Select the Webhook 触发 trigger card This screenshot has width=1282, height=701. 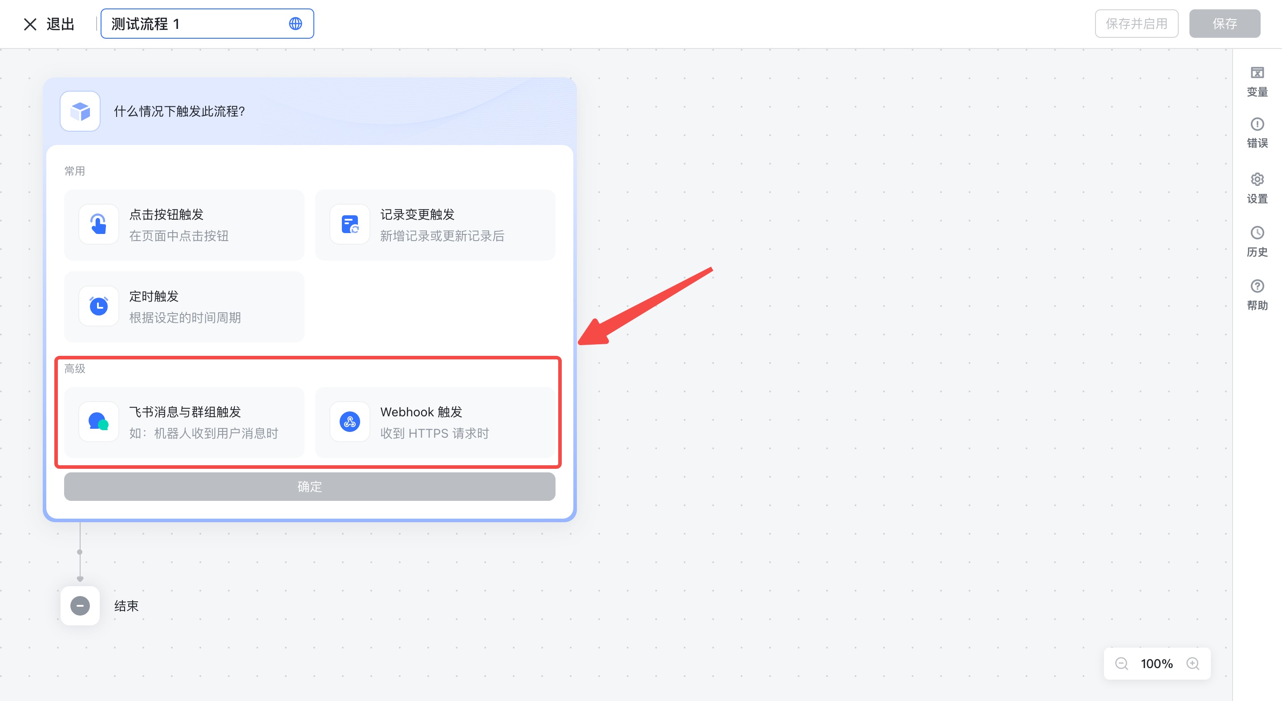(x=435, y=422)
